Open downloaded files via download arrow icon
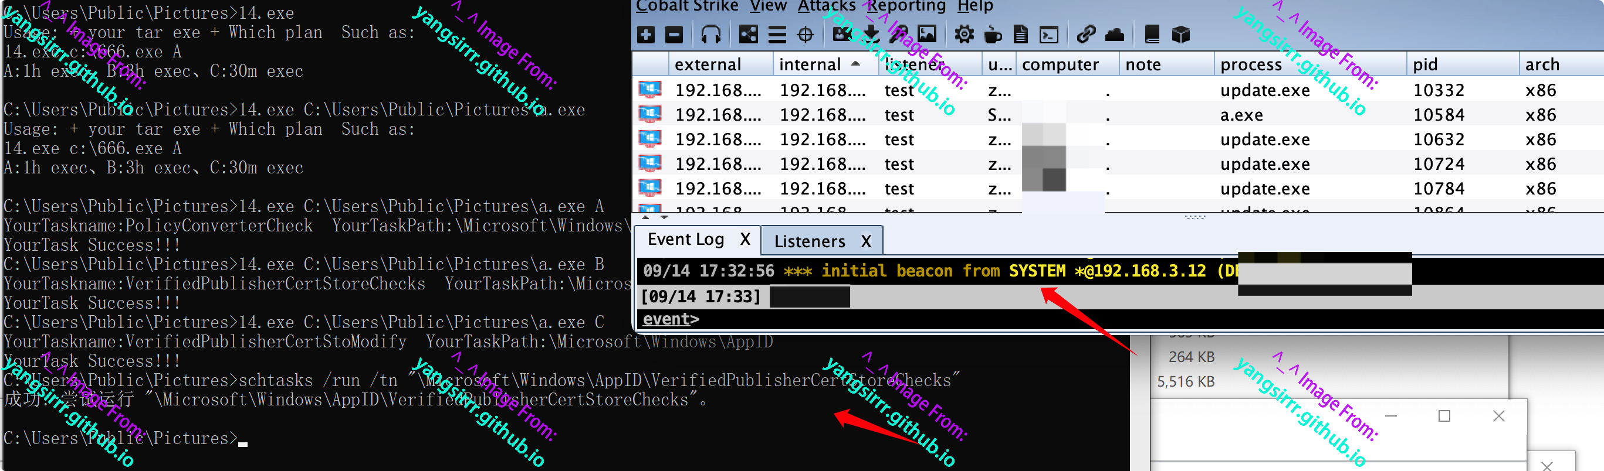 click(871, 34)
